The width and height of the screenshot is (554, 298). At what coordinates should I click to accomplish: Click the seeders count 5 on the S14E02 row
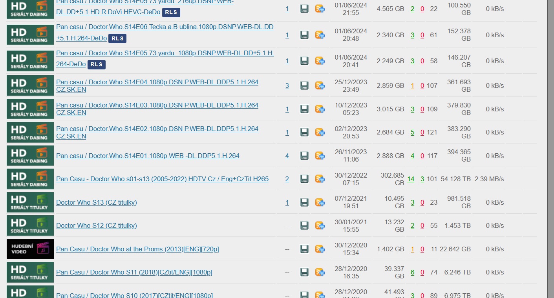coord(412,133)
